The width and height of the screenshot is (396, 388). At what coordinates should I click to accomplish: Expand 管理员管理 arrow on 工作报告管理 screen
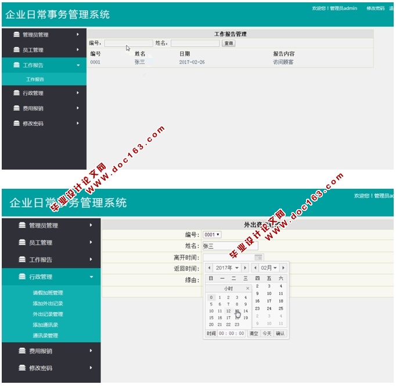tap(78, 34)
